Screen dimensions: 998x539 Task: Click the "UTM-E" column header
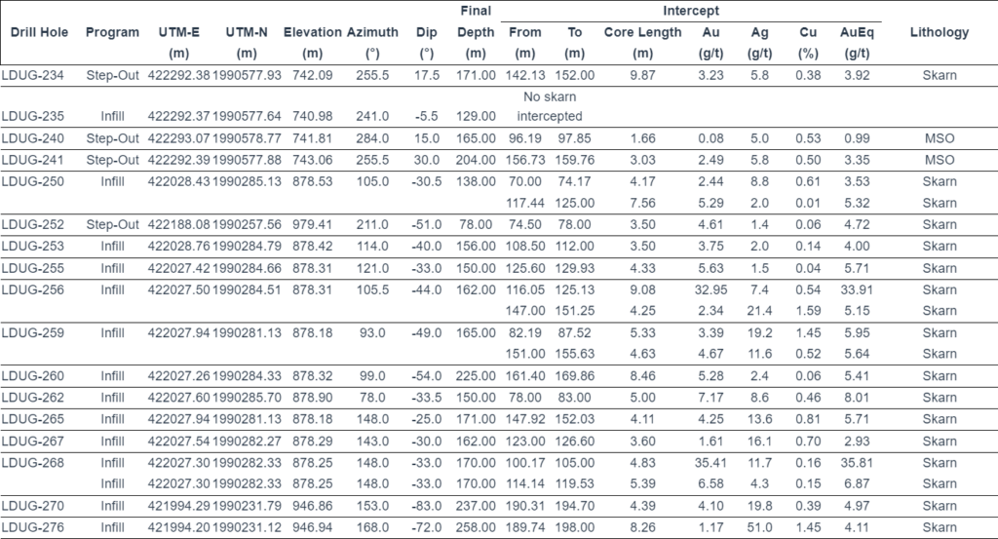click(178, 32)
